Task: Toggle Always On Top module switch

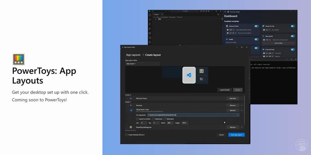Action: pos(293,26)
